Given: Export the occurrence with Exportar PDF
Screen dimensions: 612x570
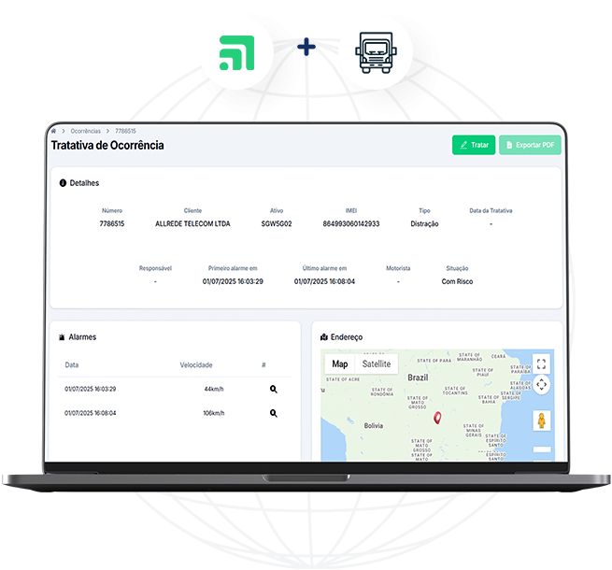Looking at the screenshot, I should (530, 145).
